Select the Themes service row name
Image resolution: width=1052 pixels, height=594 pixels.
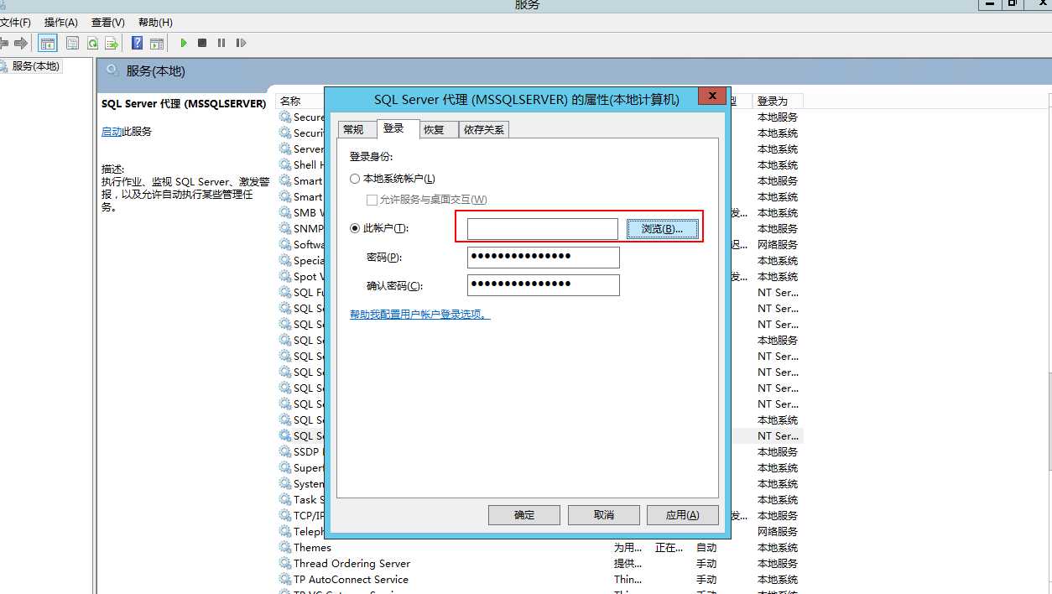tap(312, 548)
